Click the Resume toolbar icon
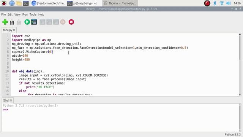 pos(63,22)
